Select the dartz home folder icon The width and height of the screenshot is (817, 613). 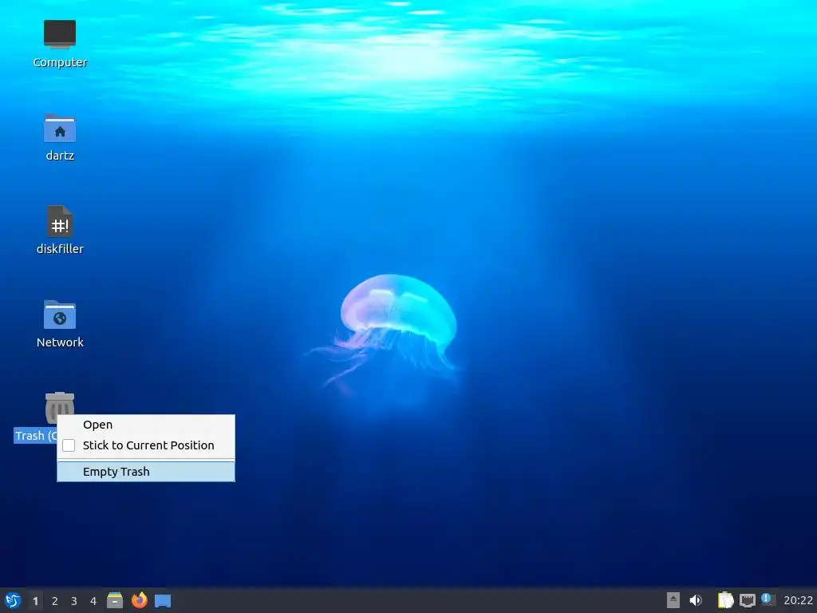(60, 128)
